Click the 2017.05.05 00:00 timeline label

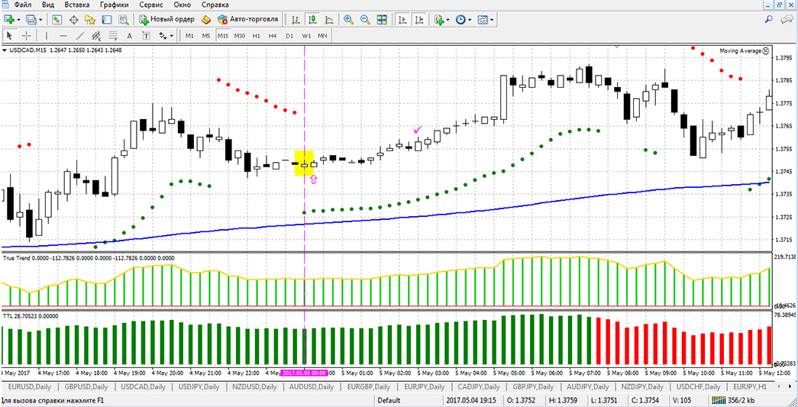coord(304,373)
